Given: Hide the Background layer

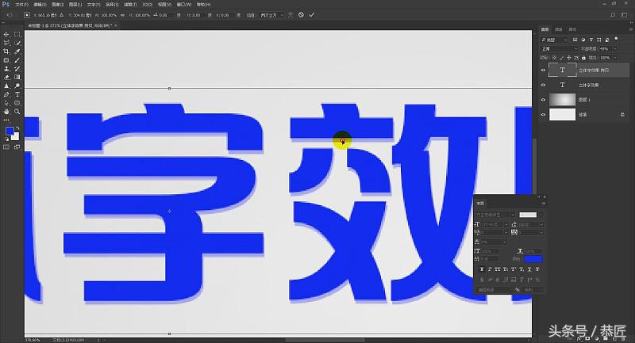Looking at the screenshot, I should pos(543,115).
